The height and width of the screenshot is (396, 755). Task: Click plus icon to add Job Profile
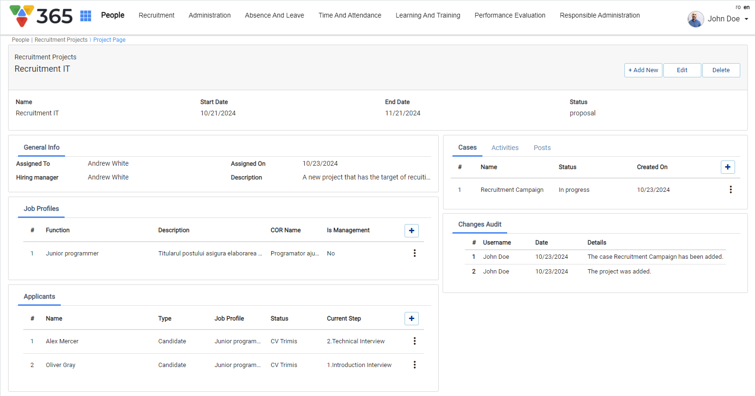tap(411, 231)
